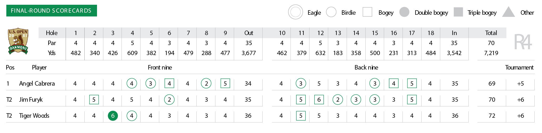
Task: Click the Tournament column header
Action: pos(519,67)
